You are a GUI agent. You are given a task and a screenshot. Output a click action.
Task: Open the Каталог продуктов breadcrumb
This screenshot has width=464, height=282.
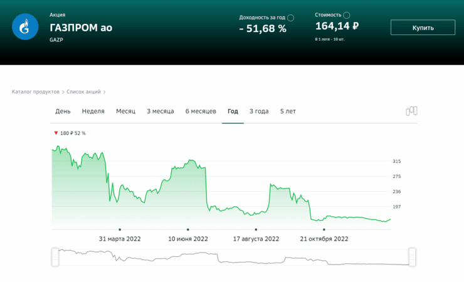[x=36, y=91]
